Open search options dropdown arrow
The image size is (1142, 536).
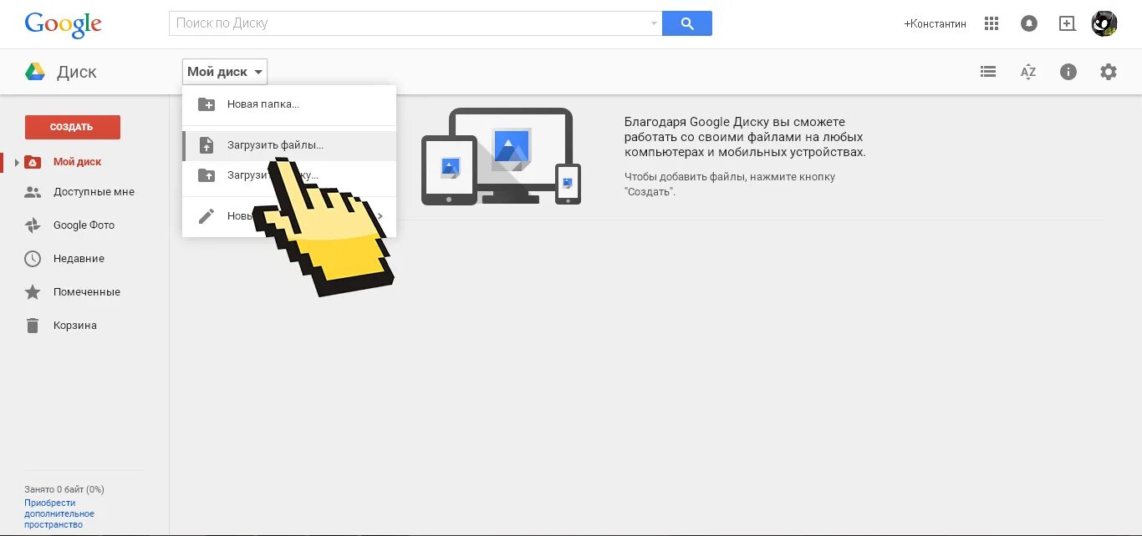[x=654, y=23]
